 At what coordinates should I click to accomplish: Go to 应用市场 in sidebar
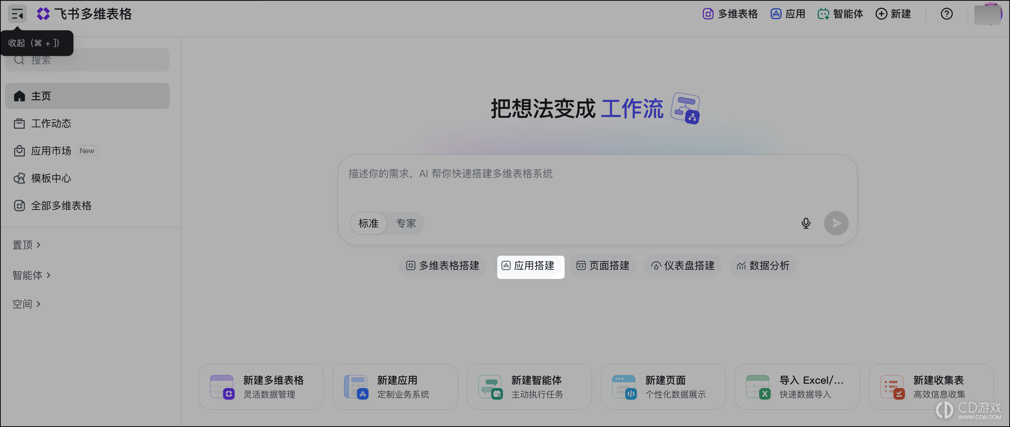(x=87, y=151)
